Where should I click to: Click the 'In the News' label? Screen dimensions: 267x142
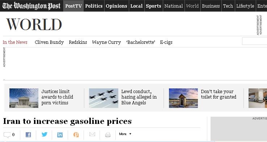click(x=15, y=42)
